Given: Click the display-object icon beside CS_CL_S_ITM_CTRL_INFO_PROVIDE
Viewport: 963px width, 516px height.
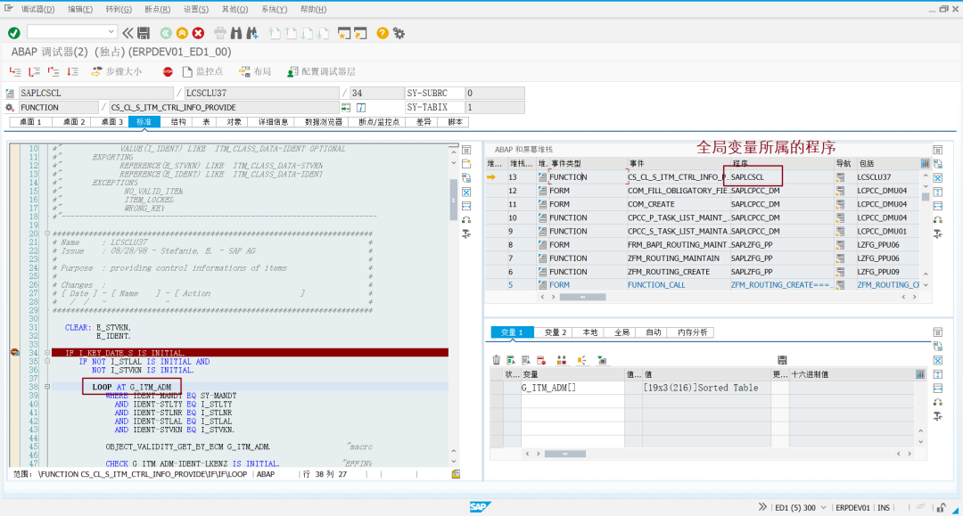Looking at the screenshot, I should tap(346, 107).
